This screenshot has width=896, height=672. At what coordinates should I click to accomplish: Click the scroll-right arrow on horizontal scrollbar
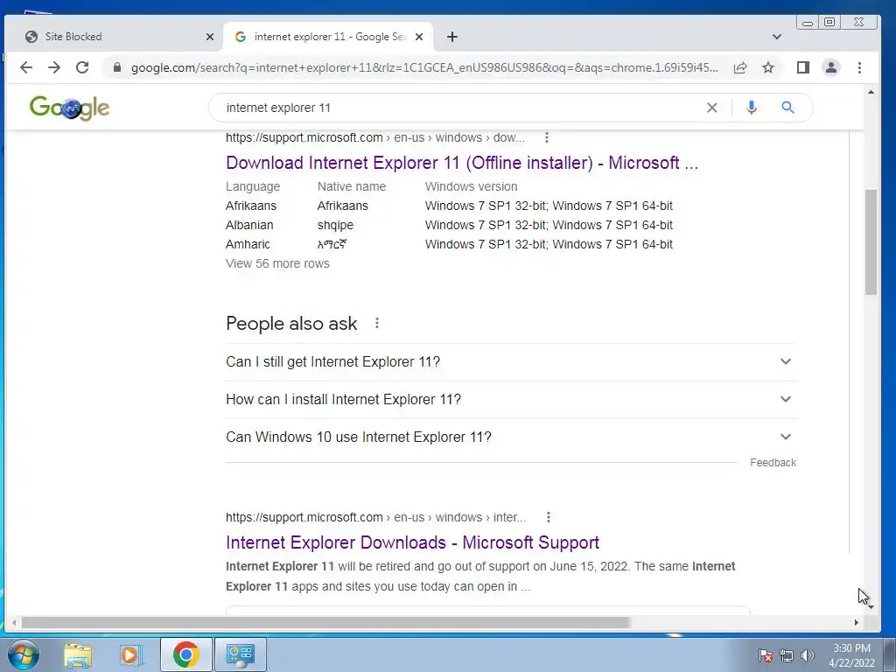coord(856,622)
